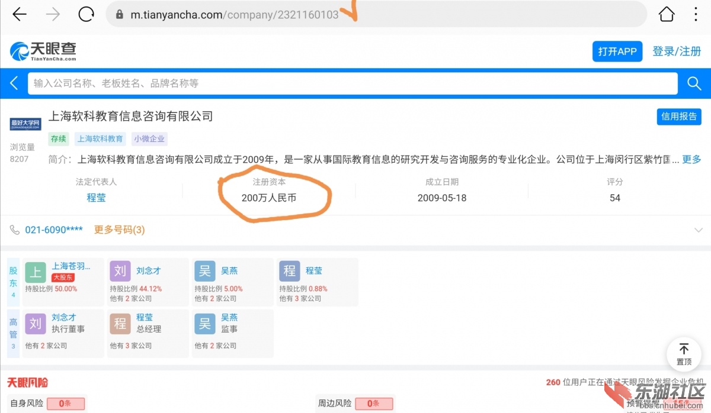The width and height of the screenshot is (711, 413).
Task: Reload the page with the refresh icon
Action: pyautogui.click(x=87, y=14)
